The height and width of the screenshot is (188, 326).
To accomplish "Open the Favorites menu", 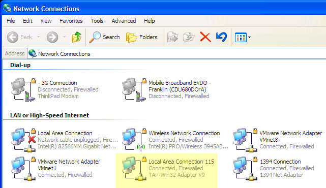I will pyautogui.click(x=71, y=21).
